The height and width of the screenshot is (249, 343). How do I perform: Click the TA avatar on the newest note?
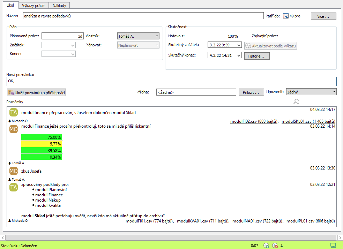click(x=14, y=112)
